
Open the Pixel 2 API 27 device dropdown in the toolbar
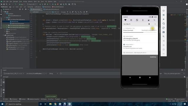pyautogui.click(x=32, y=4)
